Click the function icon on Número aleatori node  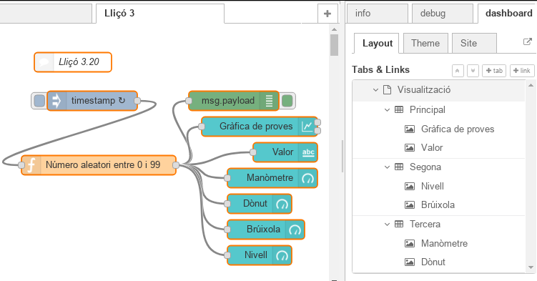[x=31, y=165]
